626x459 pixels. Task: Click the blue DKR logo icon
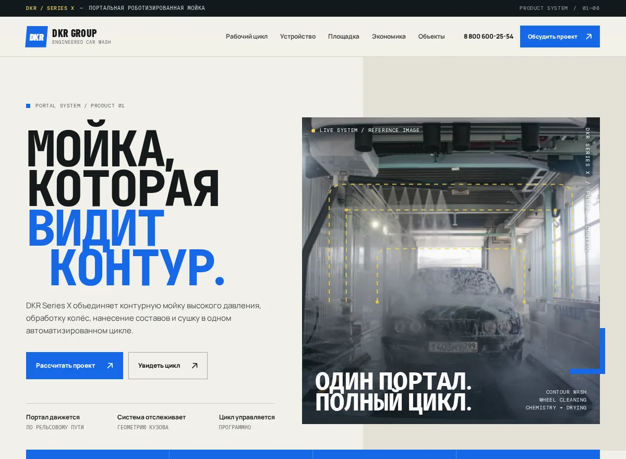tap(37, 37)
